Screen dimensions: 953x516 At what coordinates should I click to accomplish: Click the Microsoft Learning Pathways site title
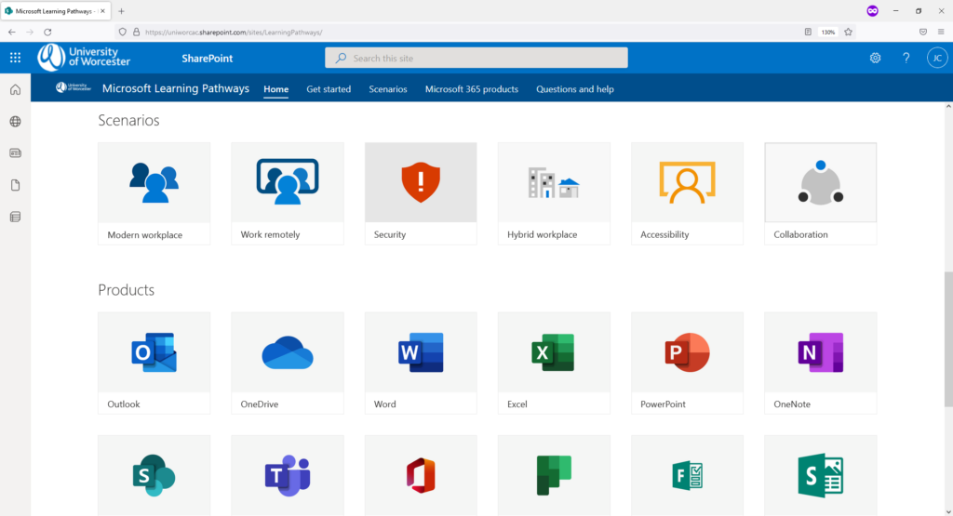coord(176,88)
